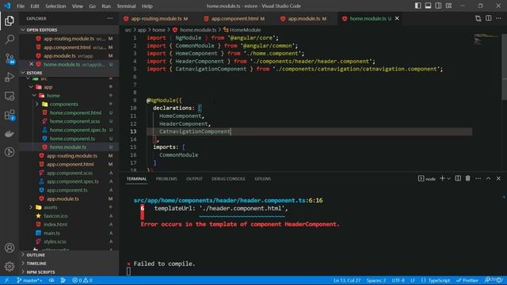The image size is (507, 285).
Task: Toggle bottom panel visibility in title bar
Action: tap(428, 6)
